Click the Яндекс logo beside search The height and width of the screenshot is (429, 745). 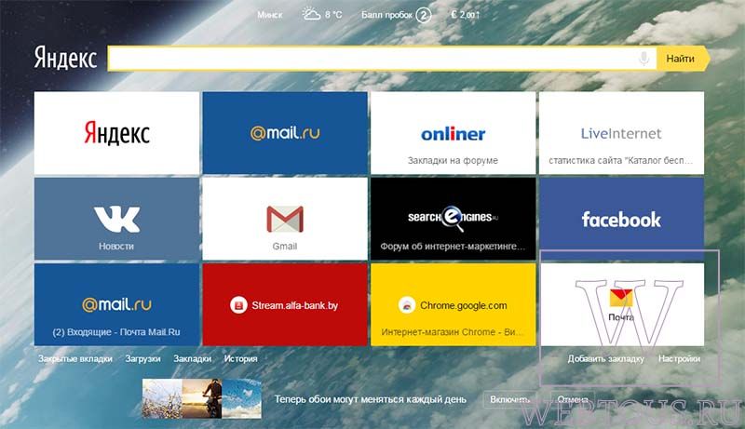click(65, 59)
